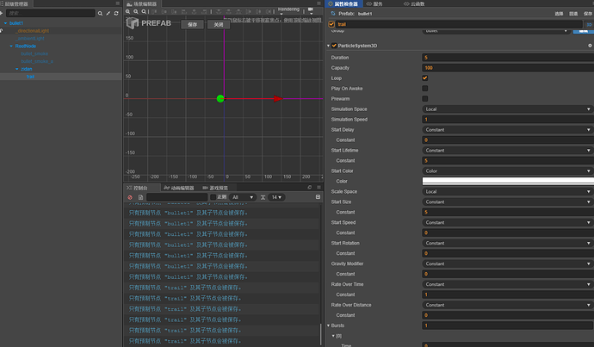Disable the ParticleSystem3D component checkbox
The width and height of the screenshot is (594, 347).
334,46
